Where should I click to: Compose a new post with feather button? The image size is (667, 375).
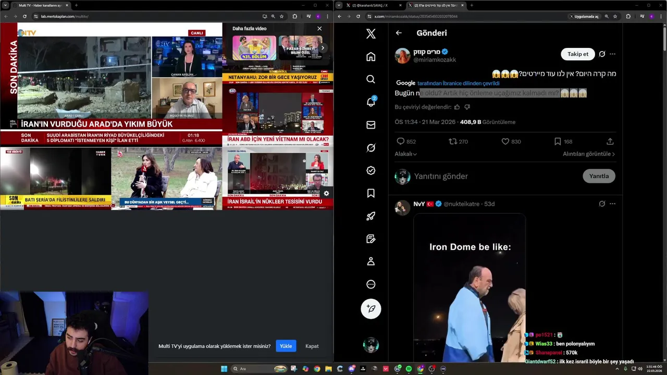click(x=370, y=309)
